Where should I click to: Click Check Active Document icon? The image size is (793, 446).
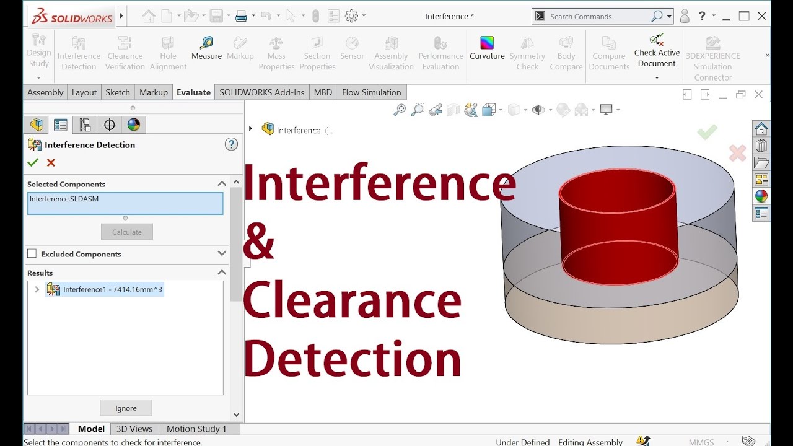click(x=657, y=41)
